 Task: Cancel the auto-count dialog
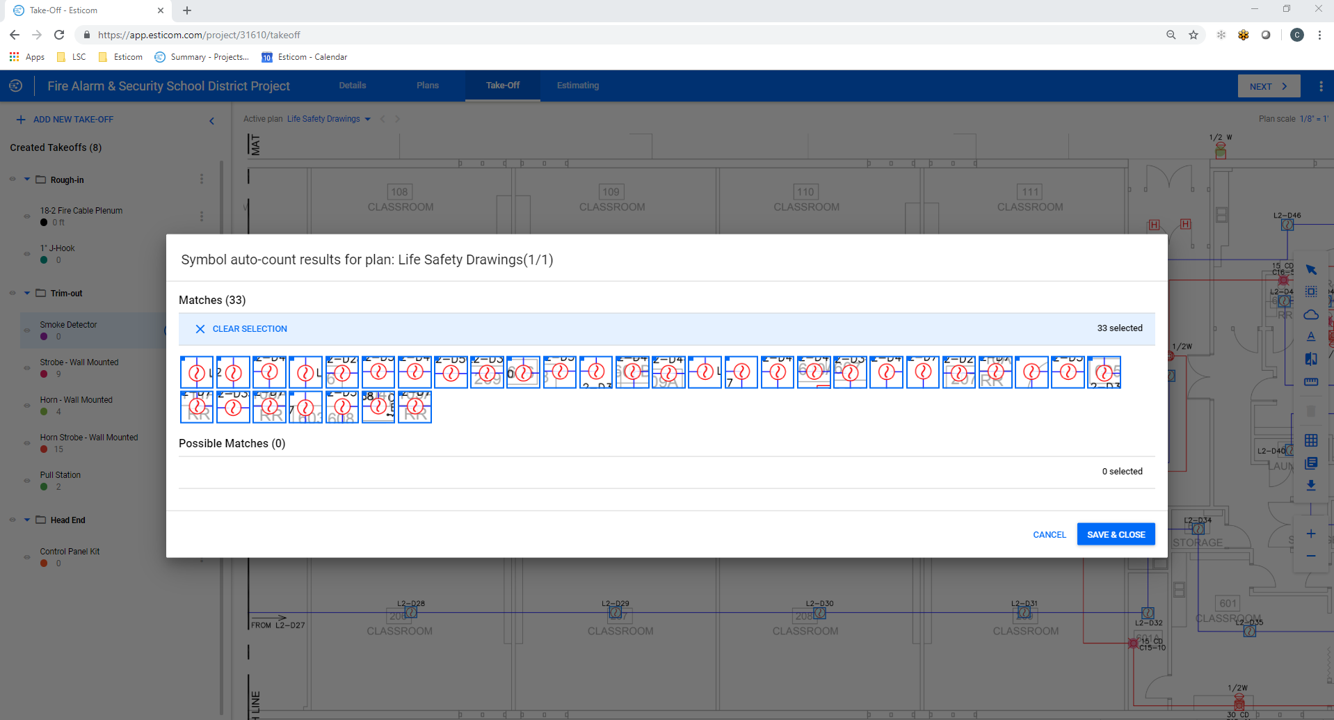(1049, 535)
